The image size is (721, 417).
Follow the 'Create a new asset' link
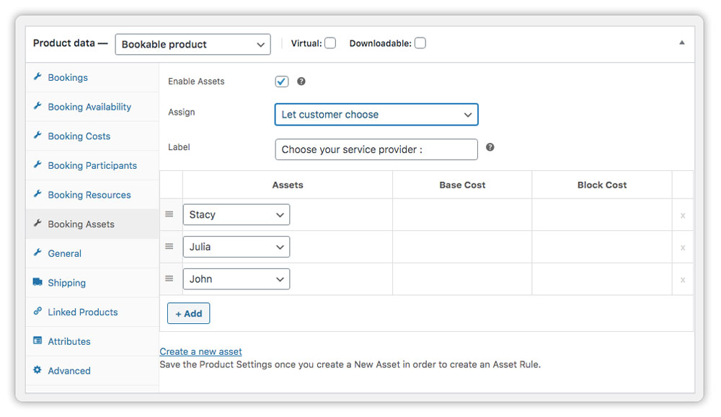200,351
